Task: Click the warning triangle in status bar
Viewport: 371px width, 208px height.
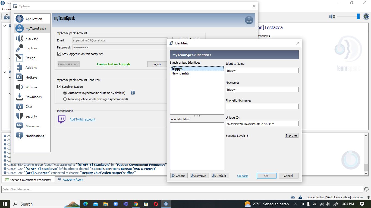Action: tap(300, 197)
